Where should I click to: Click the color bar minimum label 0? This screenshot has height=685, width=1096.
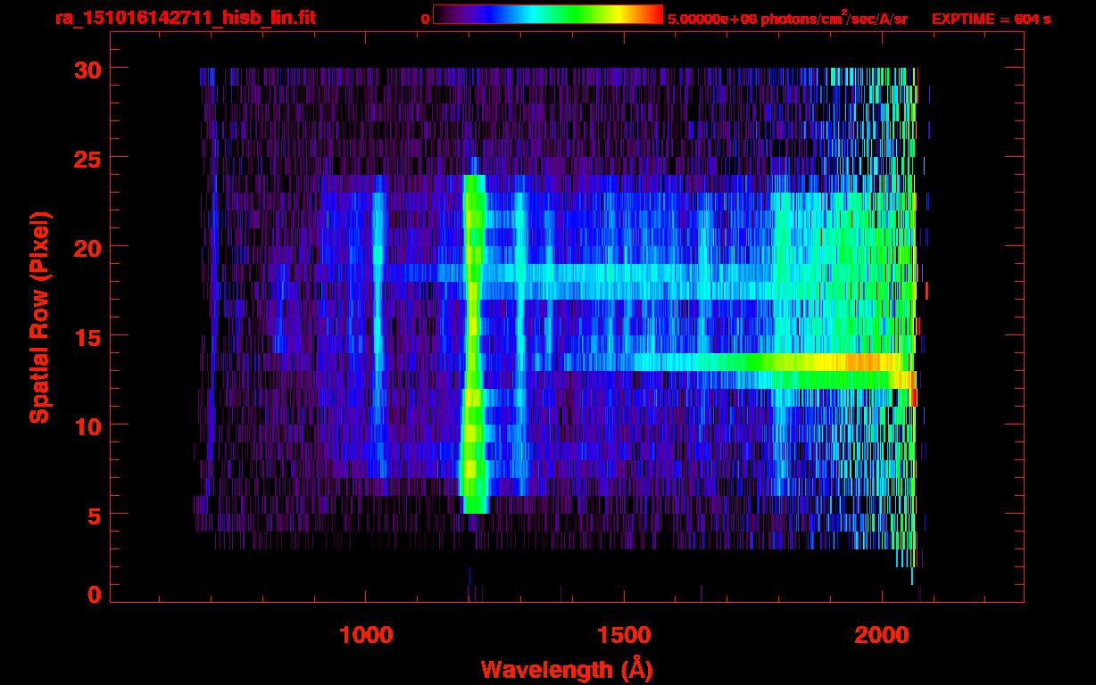[x=425, y=19]
